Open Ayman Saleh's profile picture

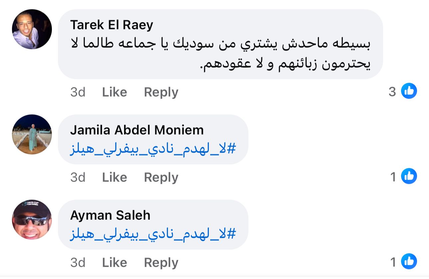pyautogui.click(x=32, y=220)
